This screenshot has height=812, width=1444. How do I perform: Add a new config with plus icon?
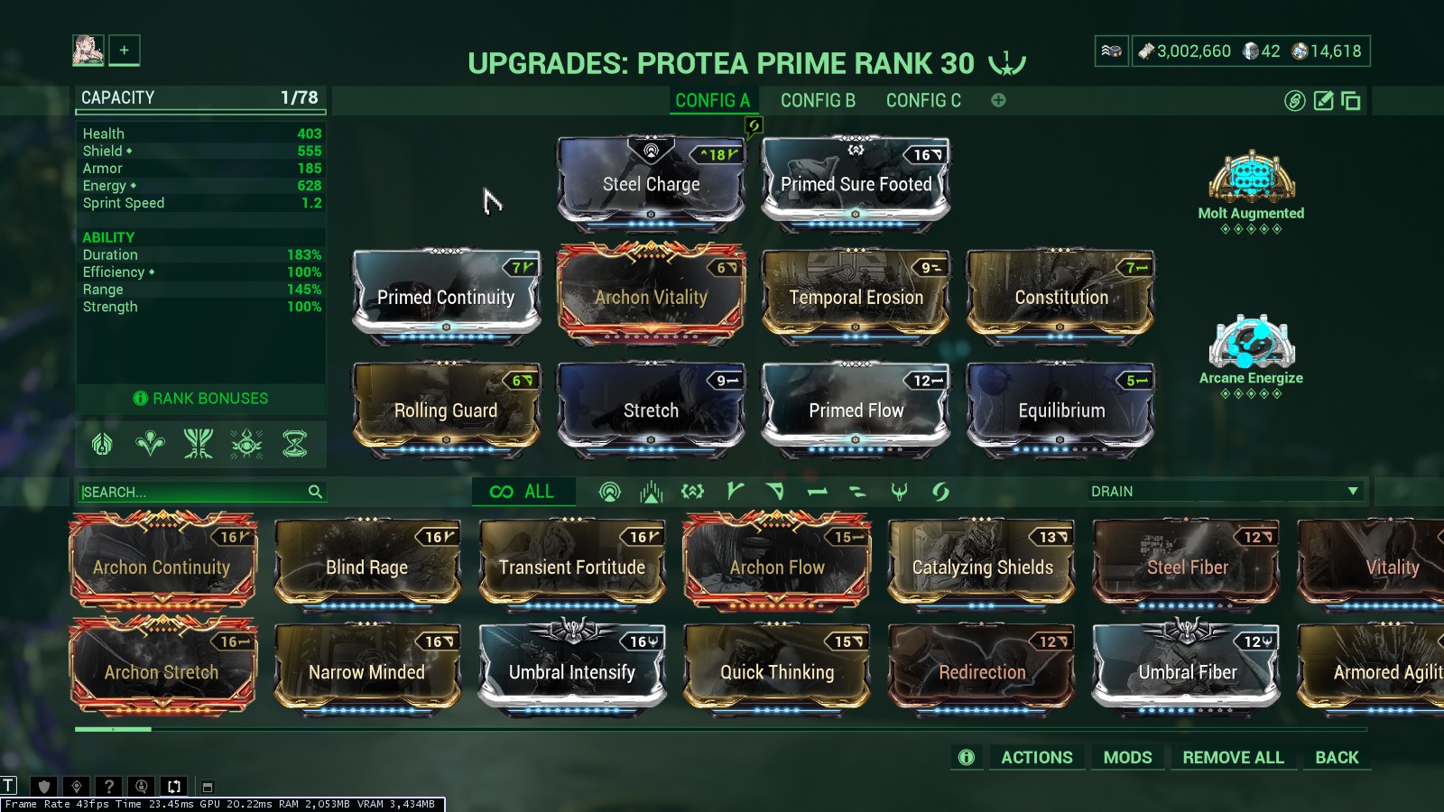pos(998,100)
